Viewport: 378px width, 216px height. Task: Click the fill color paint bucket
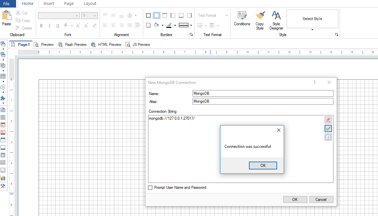pyautogui.click(x=156, y=25)
